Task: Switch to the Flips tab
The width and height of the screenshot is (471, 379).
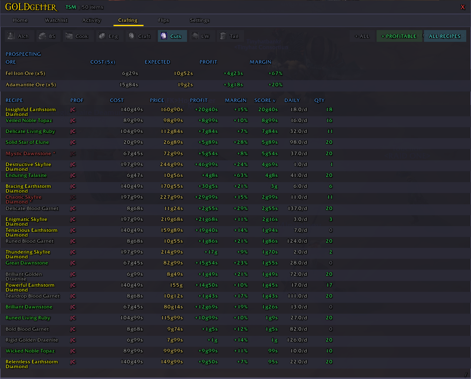Action: coord(164,20)
